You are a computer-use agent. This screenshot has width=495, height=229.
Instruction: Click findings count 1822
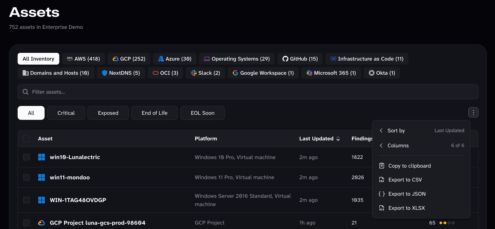(x=357, y=157)
